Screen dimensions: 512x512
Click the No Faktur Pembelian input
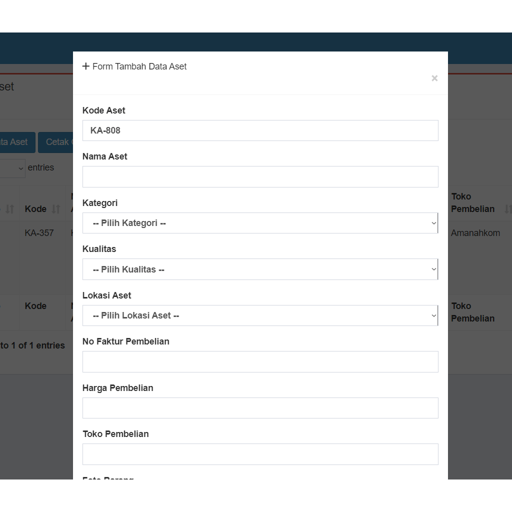[260, 362]
